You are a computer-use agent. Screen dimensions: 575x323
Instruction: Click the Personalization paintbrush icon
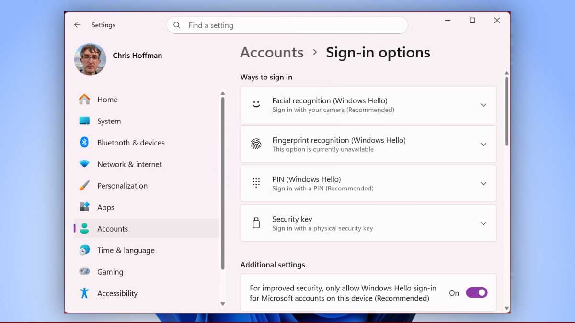click(84, 186)
